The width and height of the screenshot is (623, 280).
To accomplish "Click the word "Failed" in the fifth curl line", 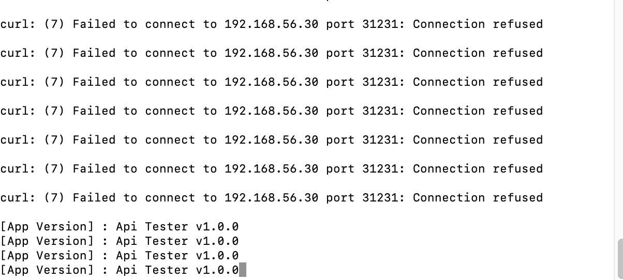I will tap(94, 140).
